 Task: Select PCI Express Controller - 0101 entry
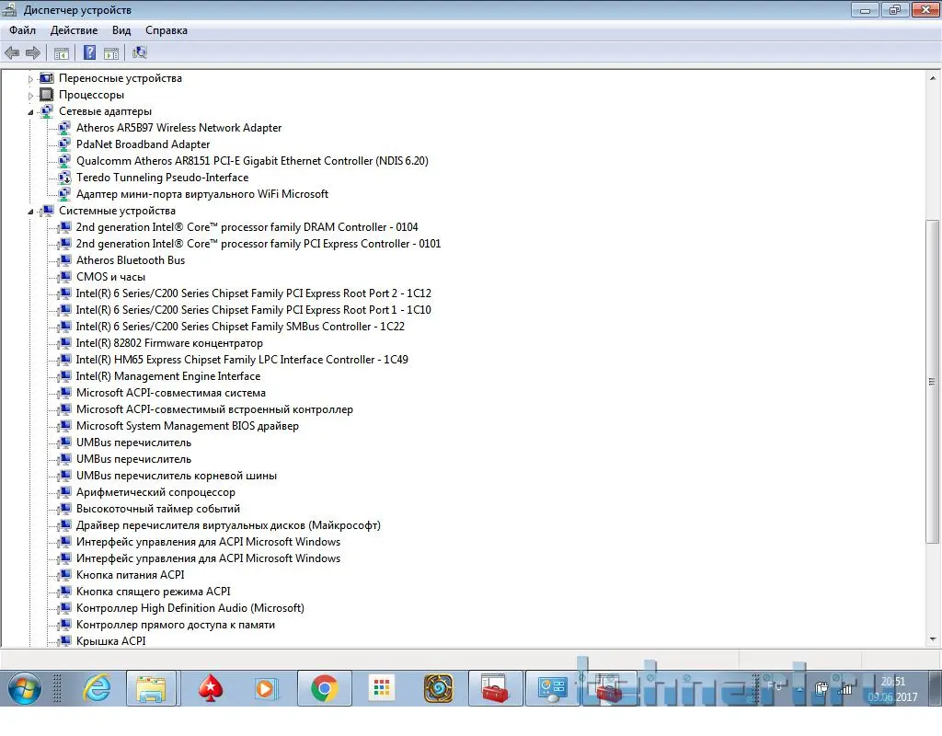point(258,244)
